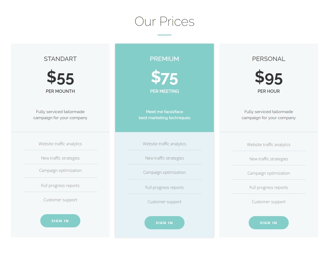
Task: Click Premium plan's "Customer support" item
Action: (164, 202)
